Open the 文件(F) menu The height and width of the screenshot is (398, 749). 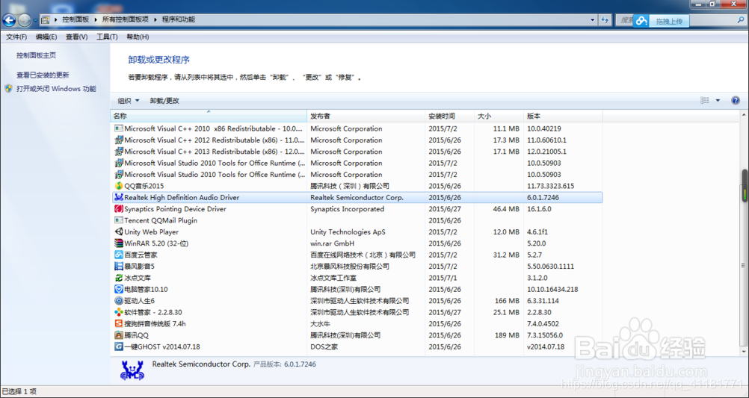[16, 37]
